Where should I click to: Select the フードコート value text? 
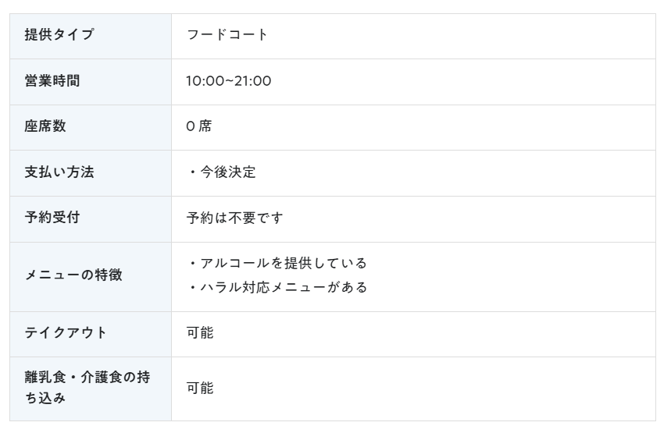(x=227, y=34)
